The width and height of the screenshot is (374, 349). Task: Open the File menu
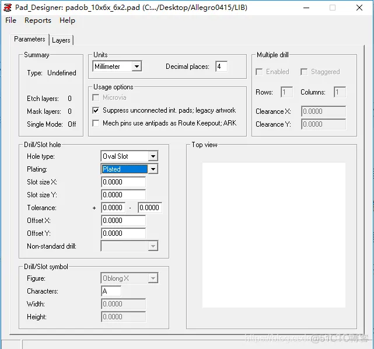(11, 20)
